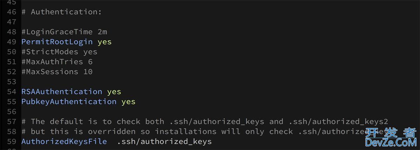The width and height of the screenshot is (420, 150).
Task: Click the RSAAuthentication keyword
Action: point(62,91)
